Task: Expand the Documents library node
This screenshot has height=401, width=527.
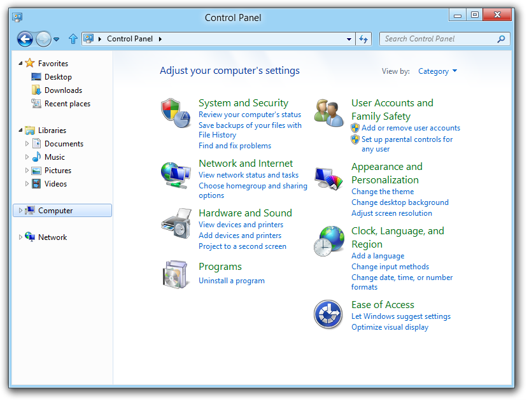Action: [27, 143]
